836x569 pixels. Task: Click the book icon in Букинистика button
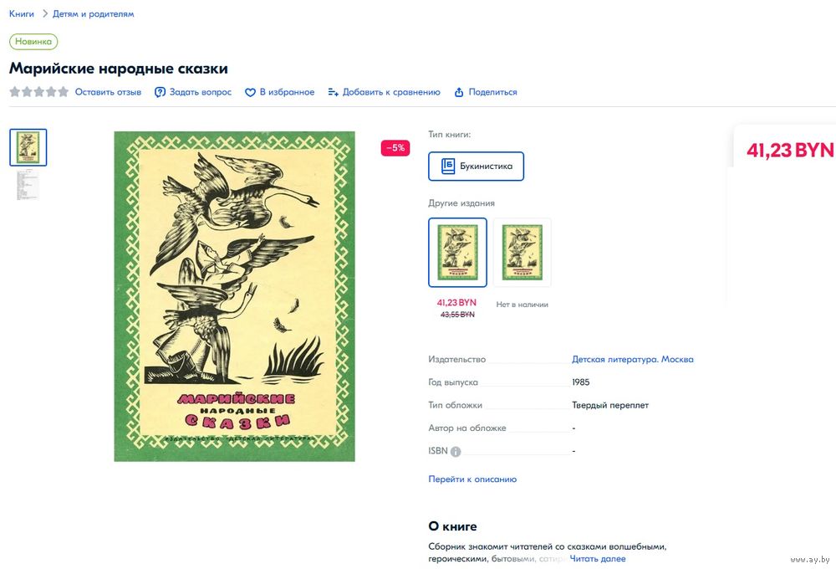[x=448, y=166]
